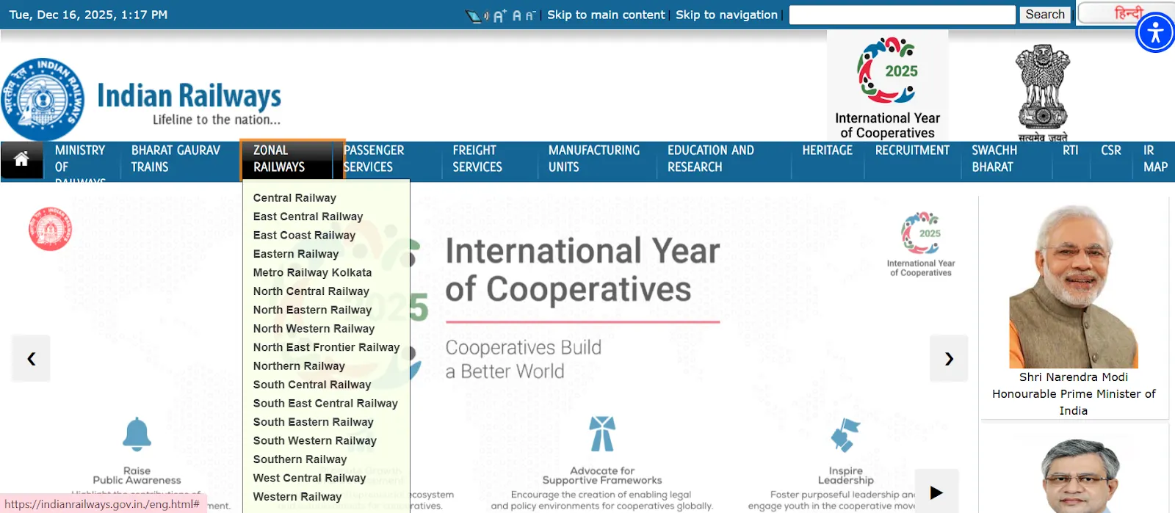Select East Coast Railway from dropdown
The image size is (1175, 513).
[304, 236]
